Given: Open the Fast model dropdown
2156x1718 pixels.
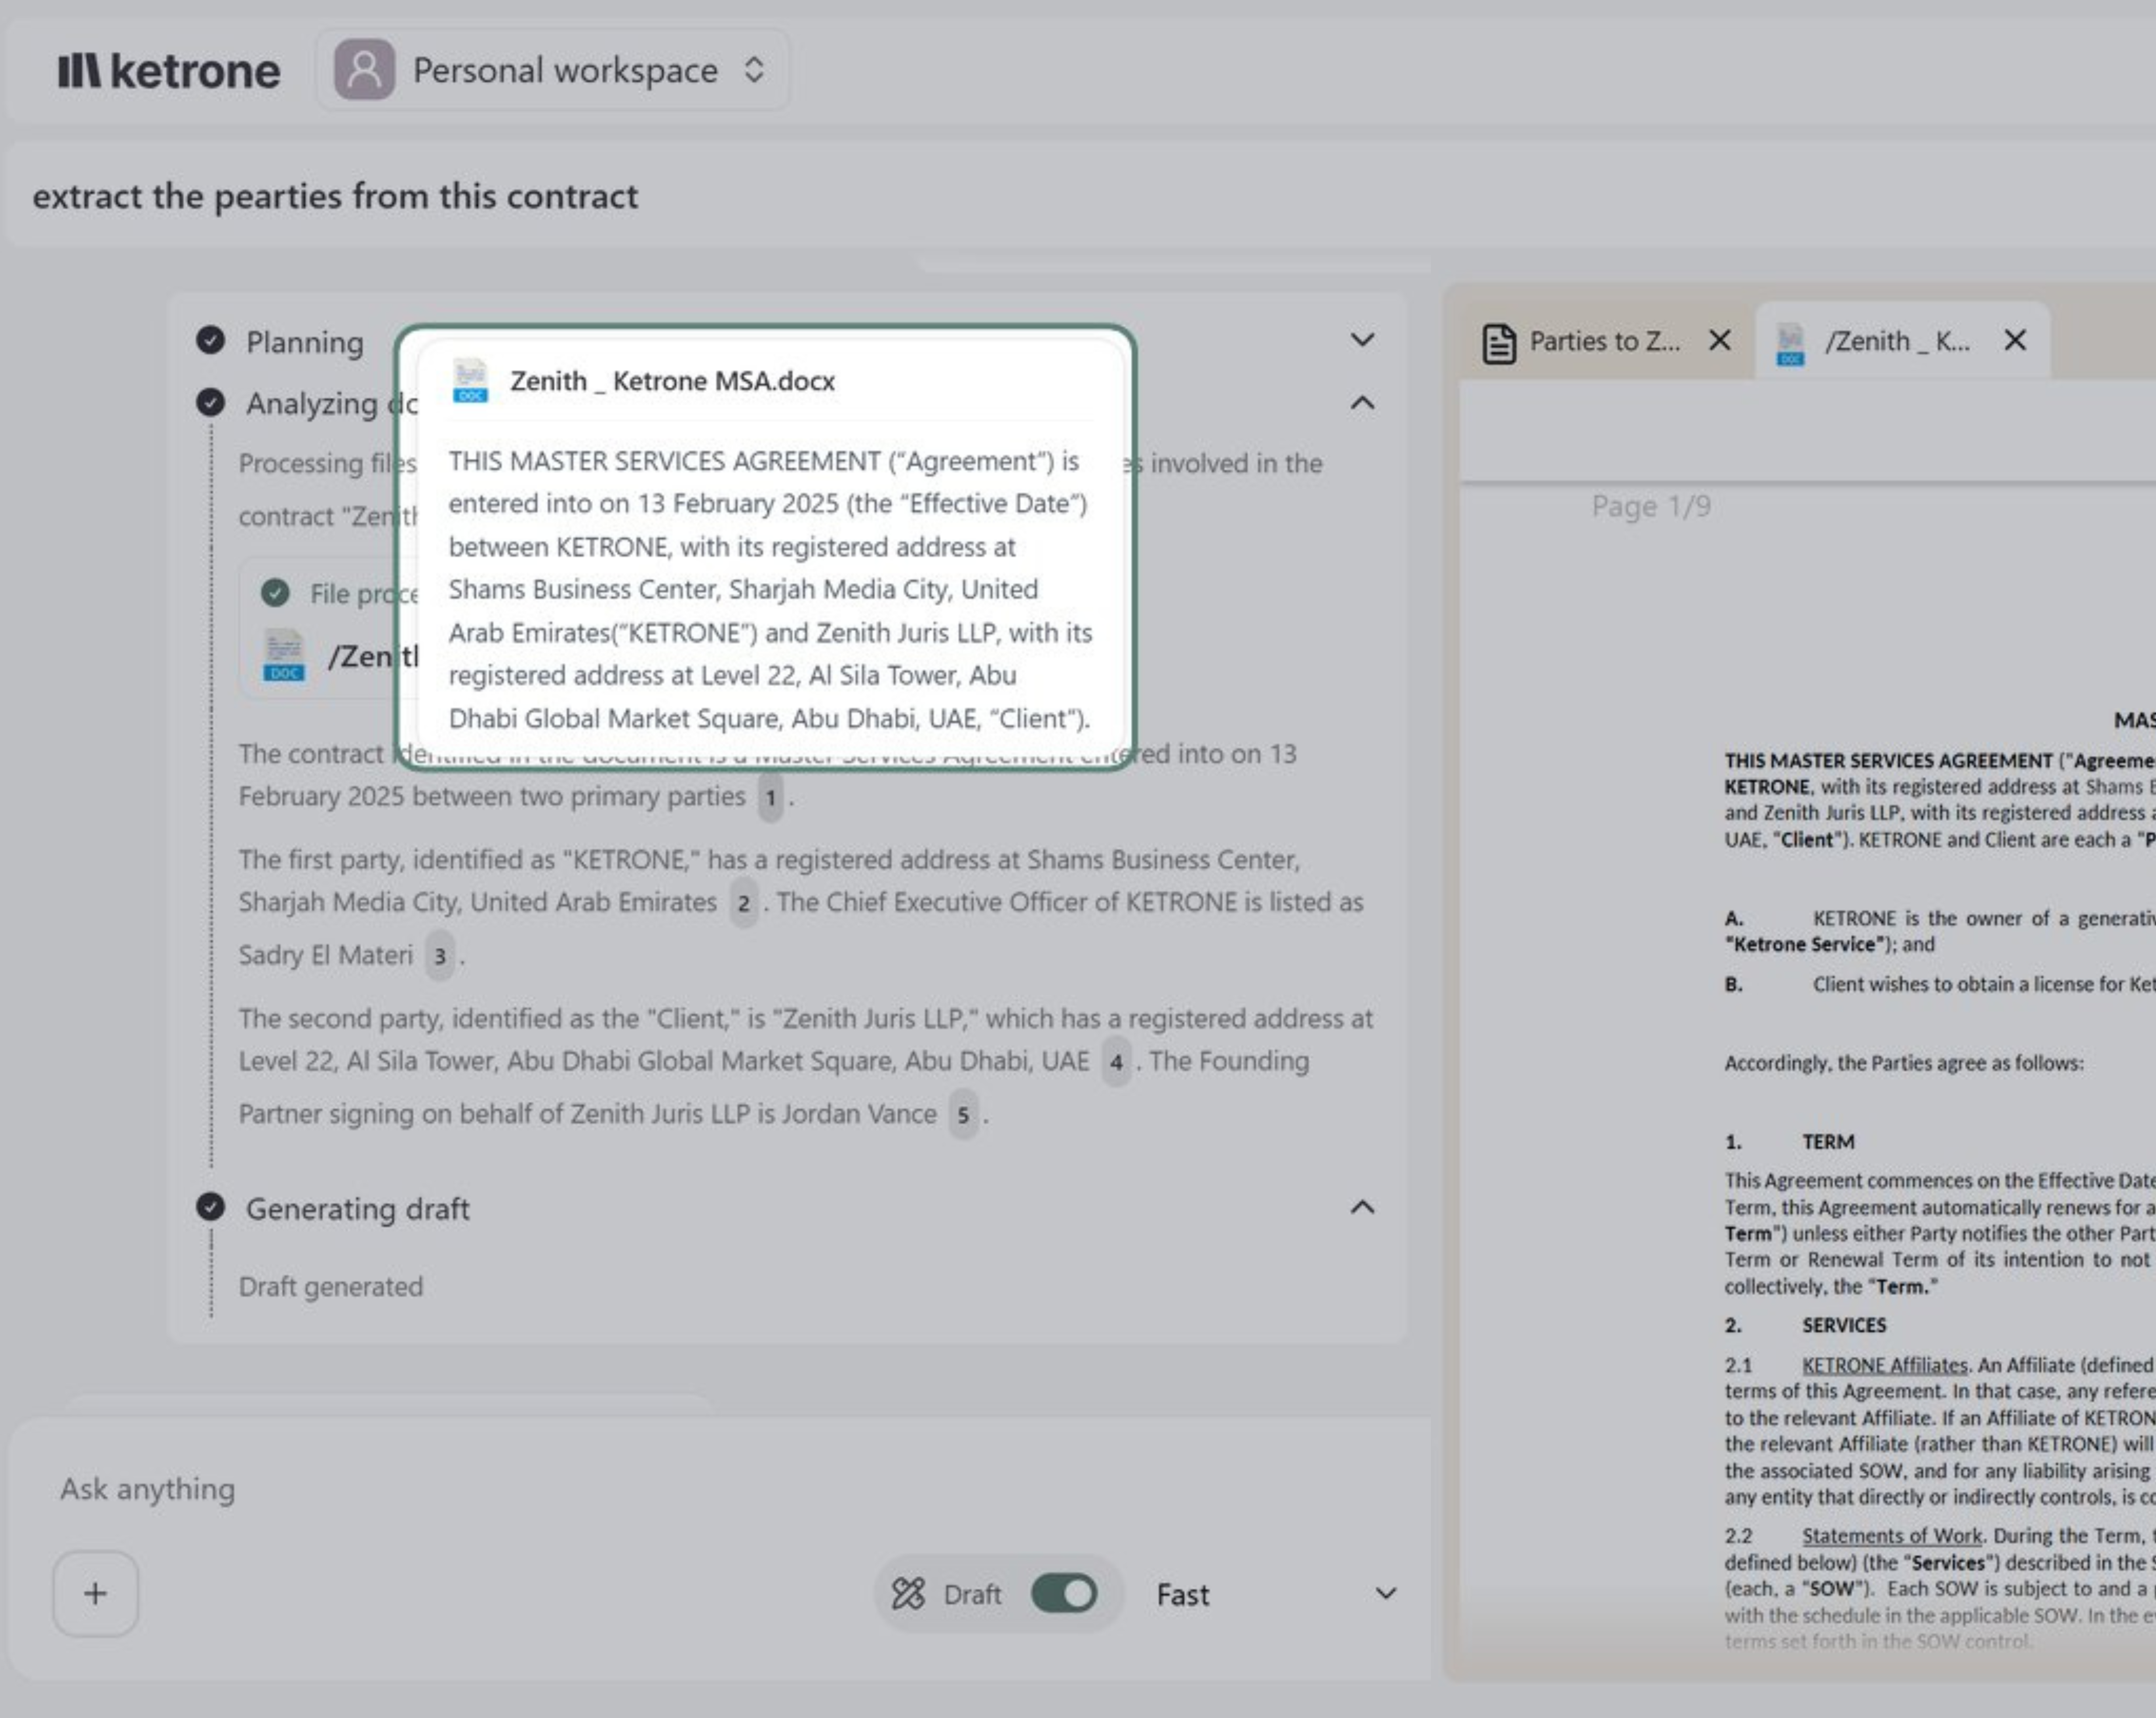Looking at the screenshot, I should [1276, 1594].
